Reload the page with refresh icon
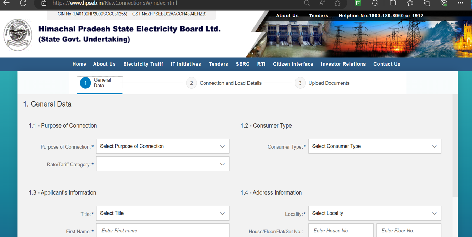The image size is (472, 237). 23,3
